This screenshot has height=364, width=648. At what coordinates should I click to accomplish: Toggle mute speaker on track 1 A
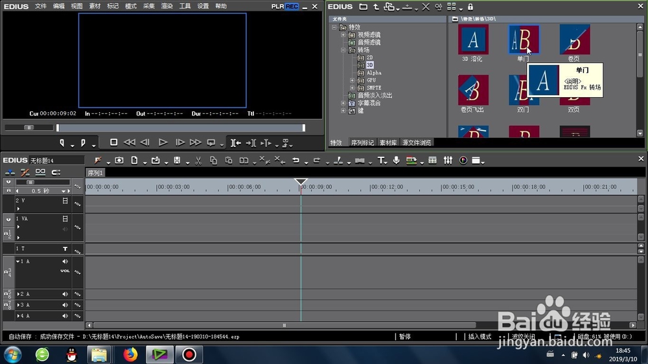tap(65, 262)
